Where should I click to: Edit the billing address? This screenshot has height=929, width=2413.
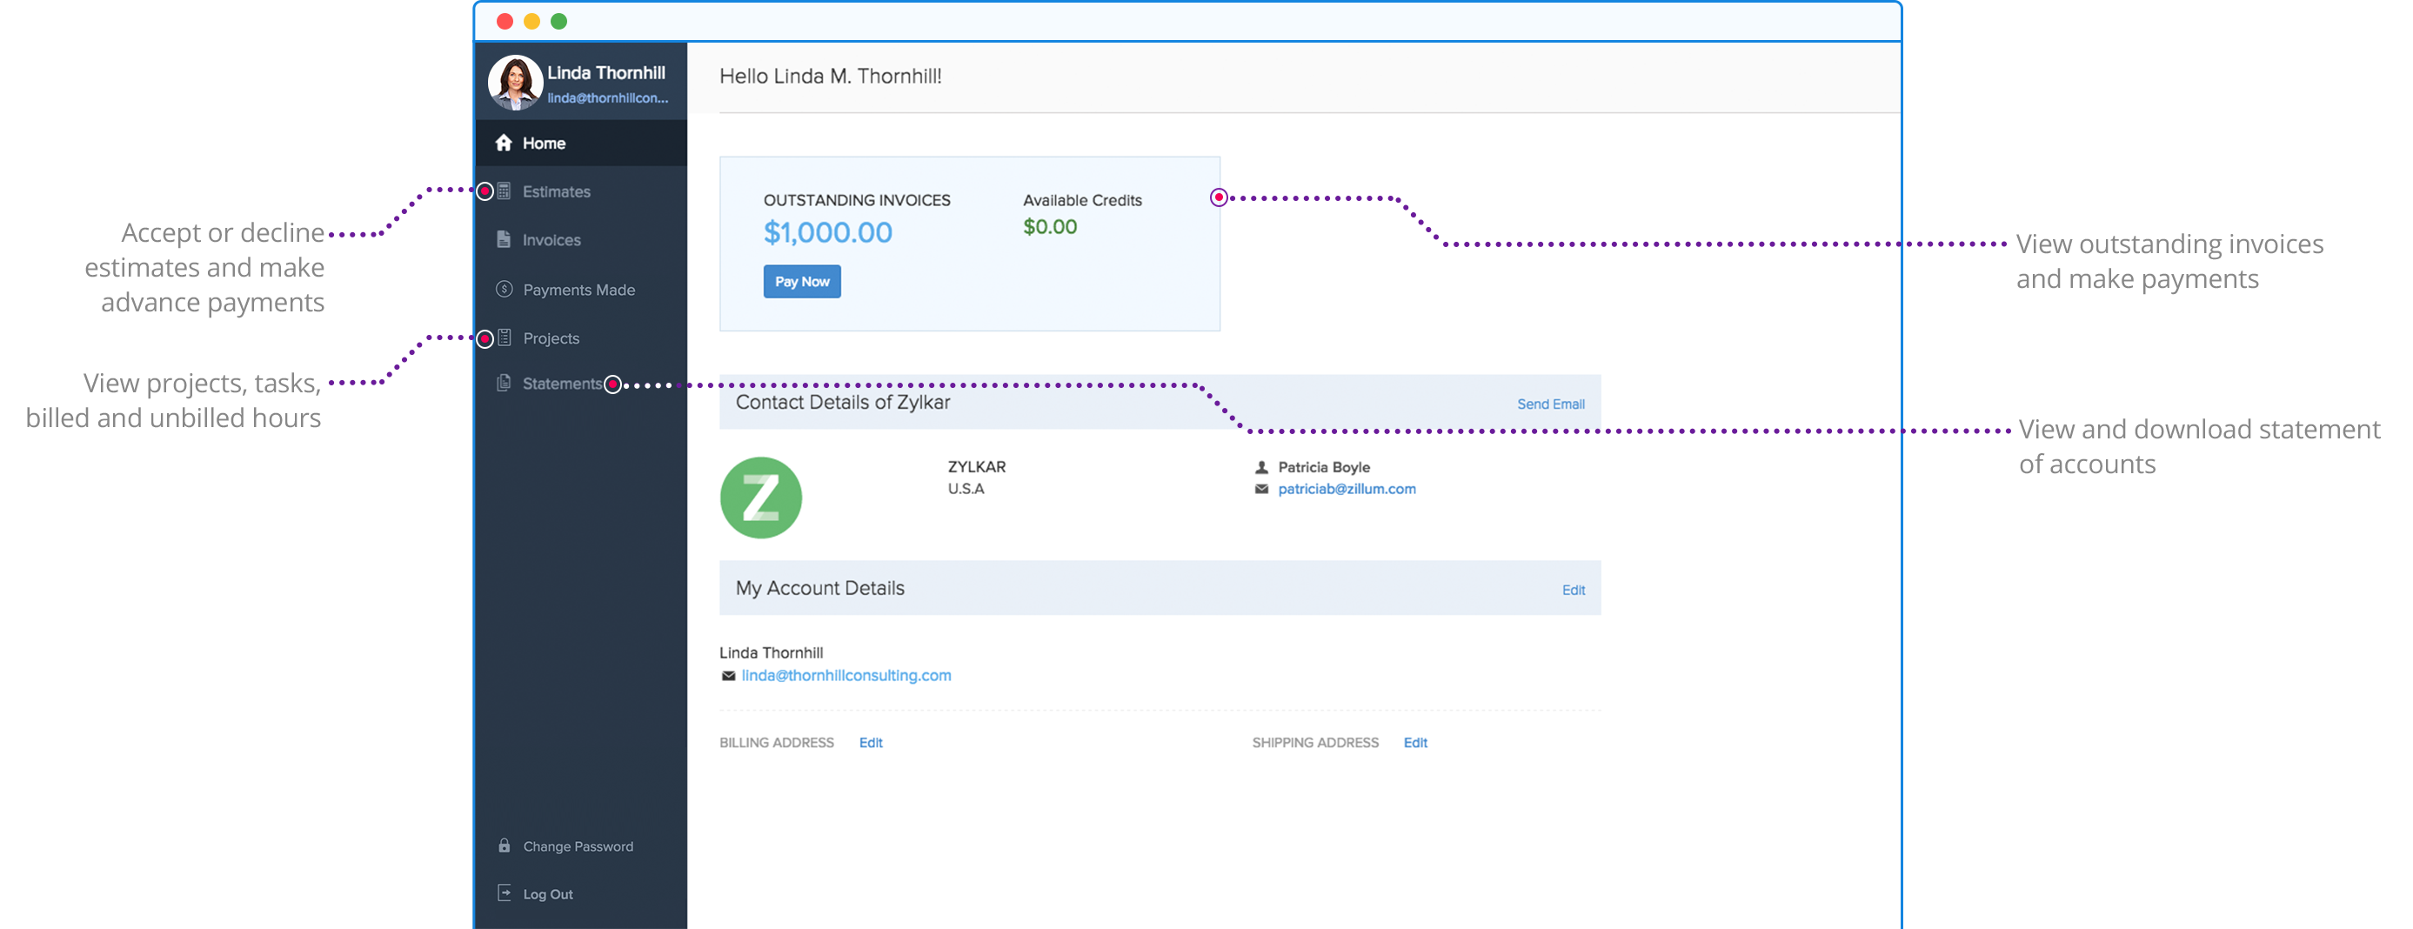coord(870,743)
